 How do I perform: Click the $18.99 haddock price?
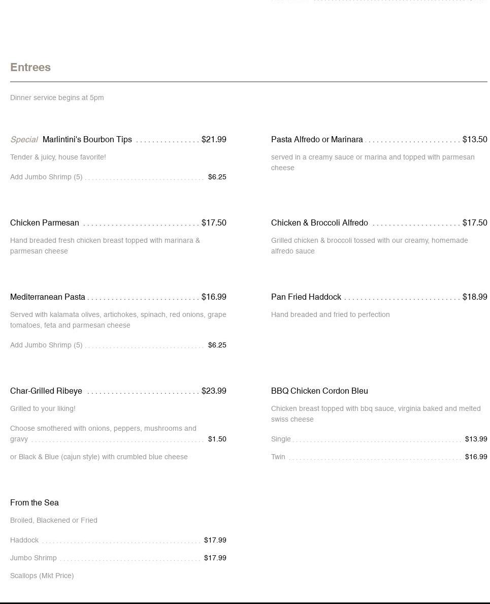475,297
